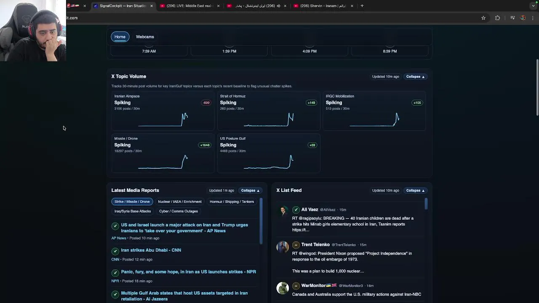
Task: Open AP News article on US and Israel attack
Action: 184,228
